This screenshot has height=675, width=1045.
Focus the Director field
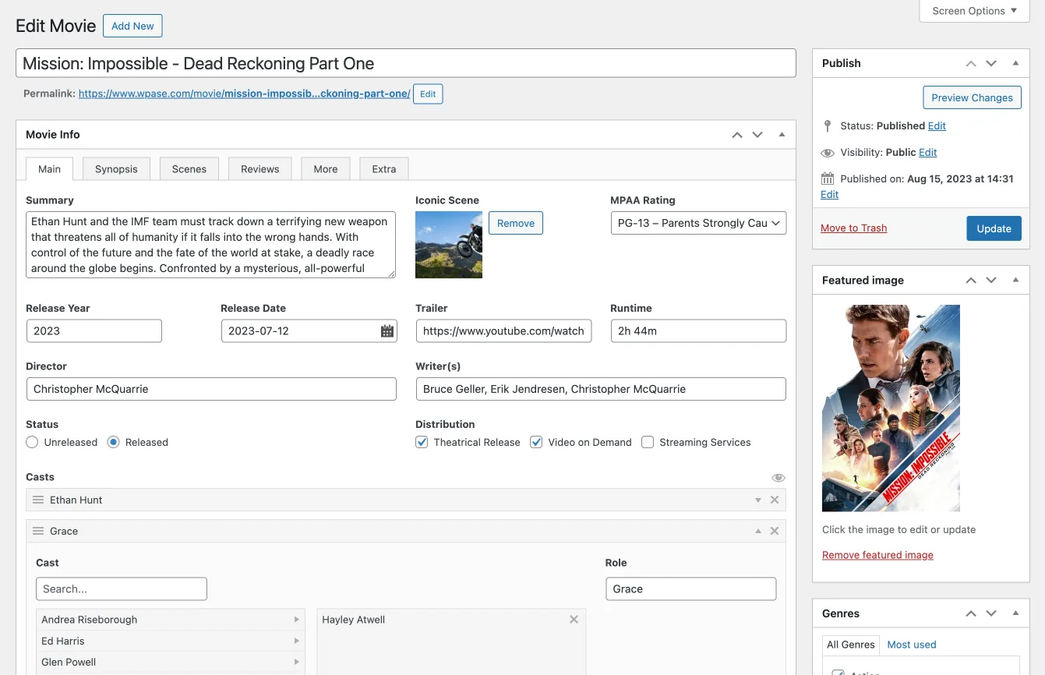211,389
